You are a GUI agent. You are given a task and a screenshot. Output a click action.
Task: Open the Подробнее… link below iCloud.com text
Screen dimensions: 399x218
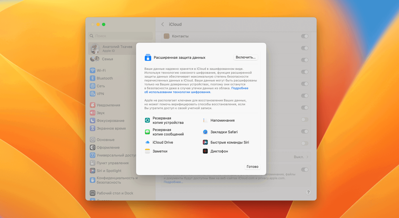click(173, 182)
